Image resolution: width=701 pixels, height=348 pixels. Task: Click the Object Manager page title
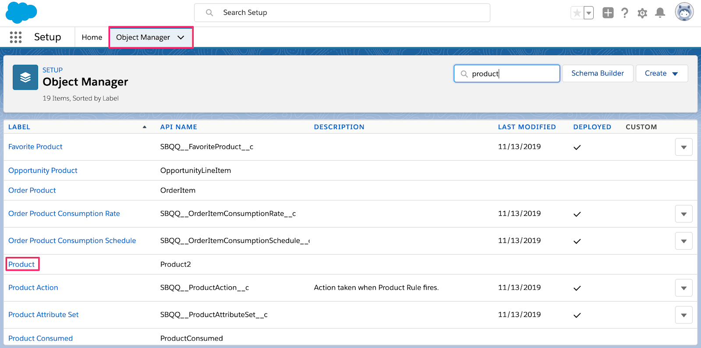(85, 82)
